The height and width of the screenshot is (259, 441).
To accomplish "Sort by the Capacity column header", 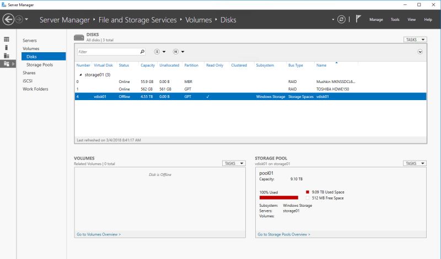I will [148, 65].
